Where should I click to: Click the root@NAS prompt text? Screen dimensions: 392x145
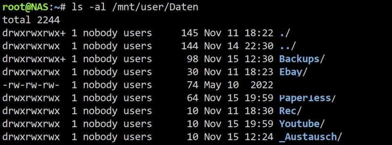tap(25, 7)
